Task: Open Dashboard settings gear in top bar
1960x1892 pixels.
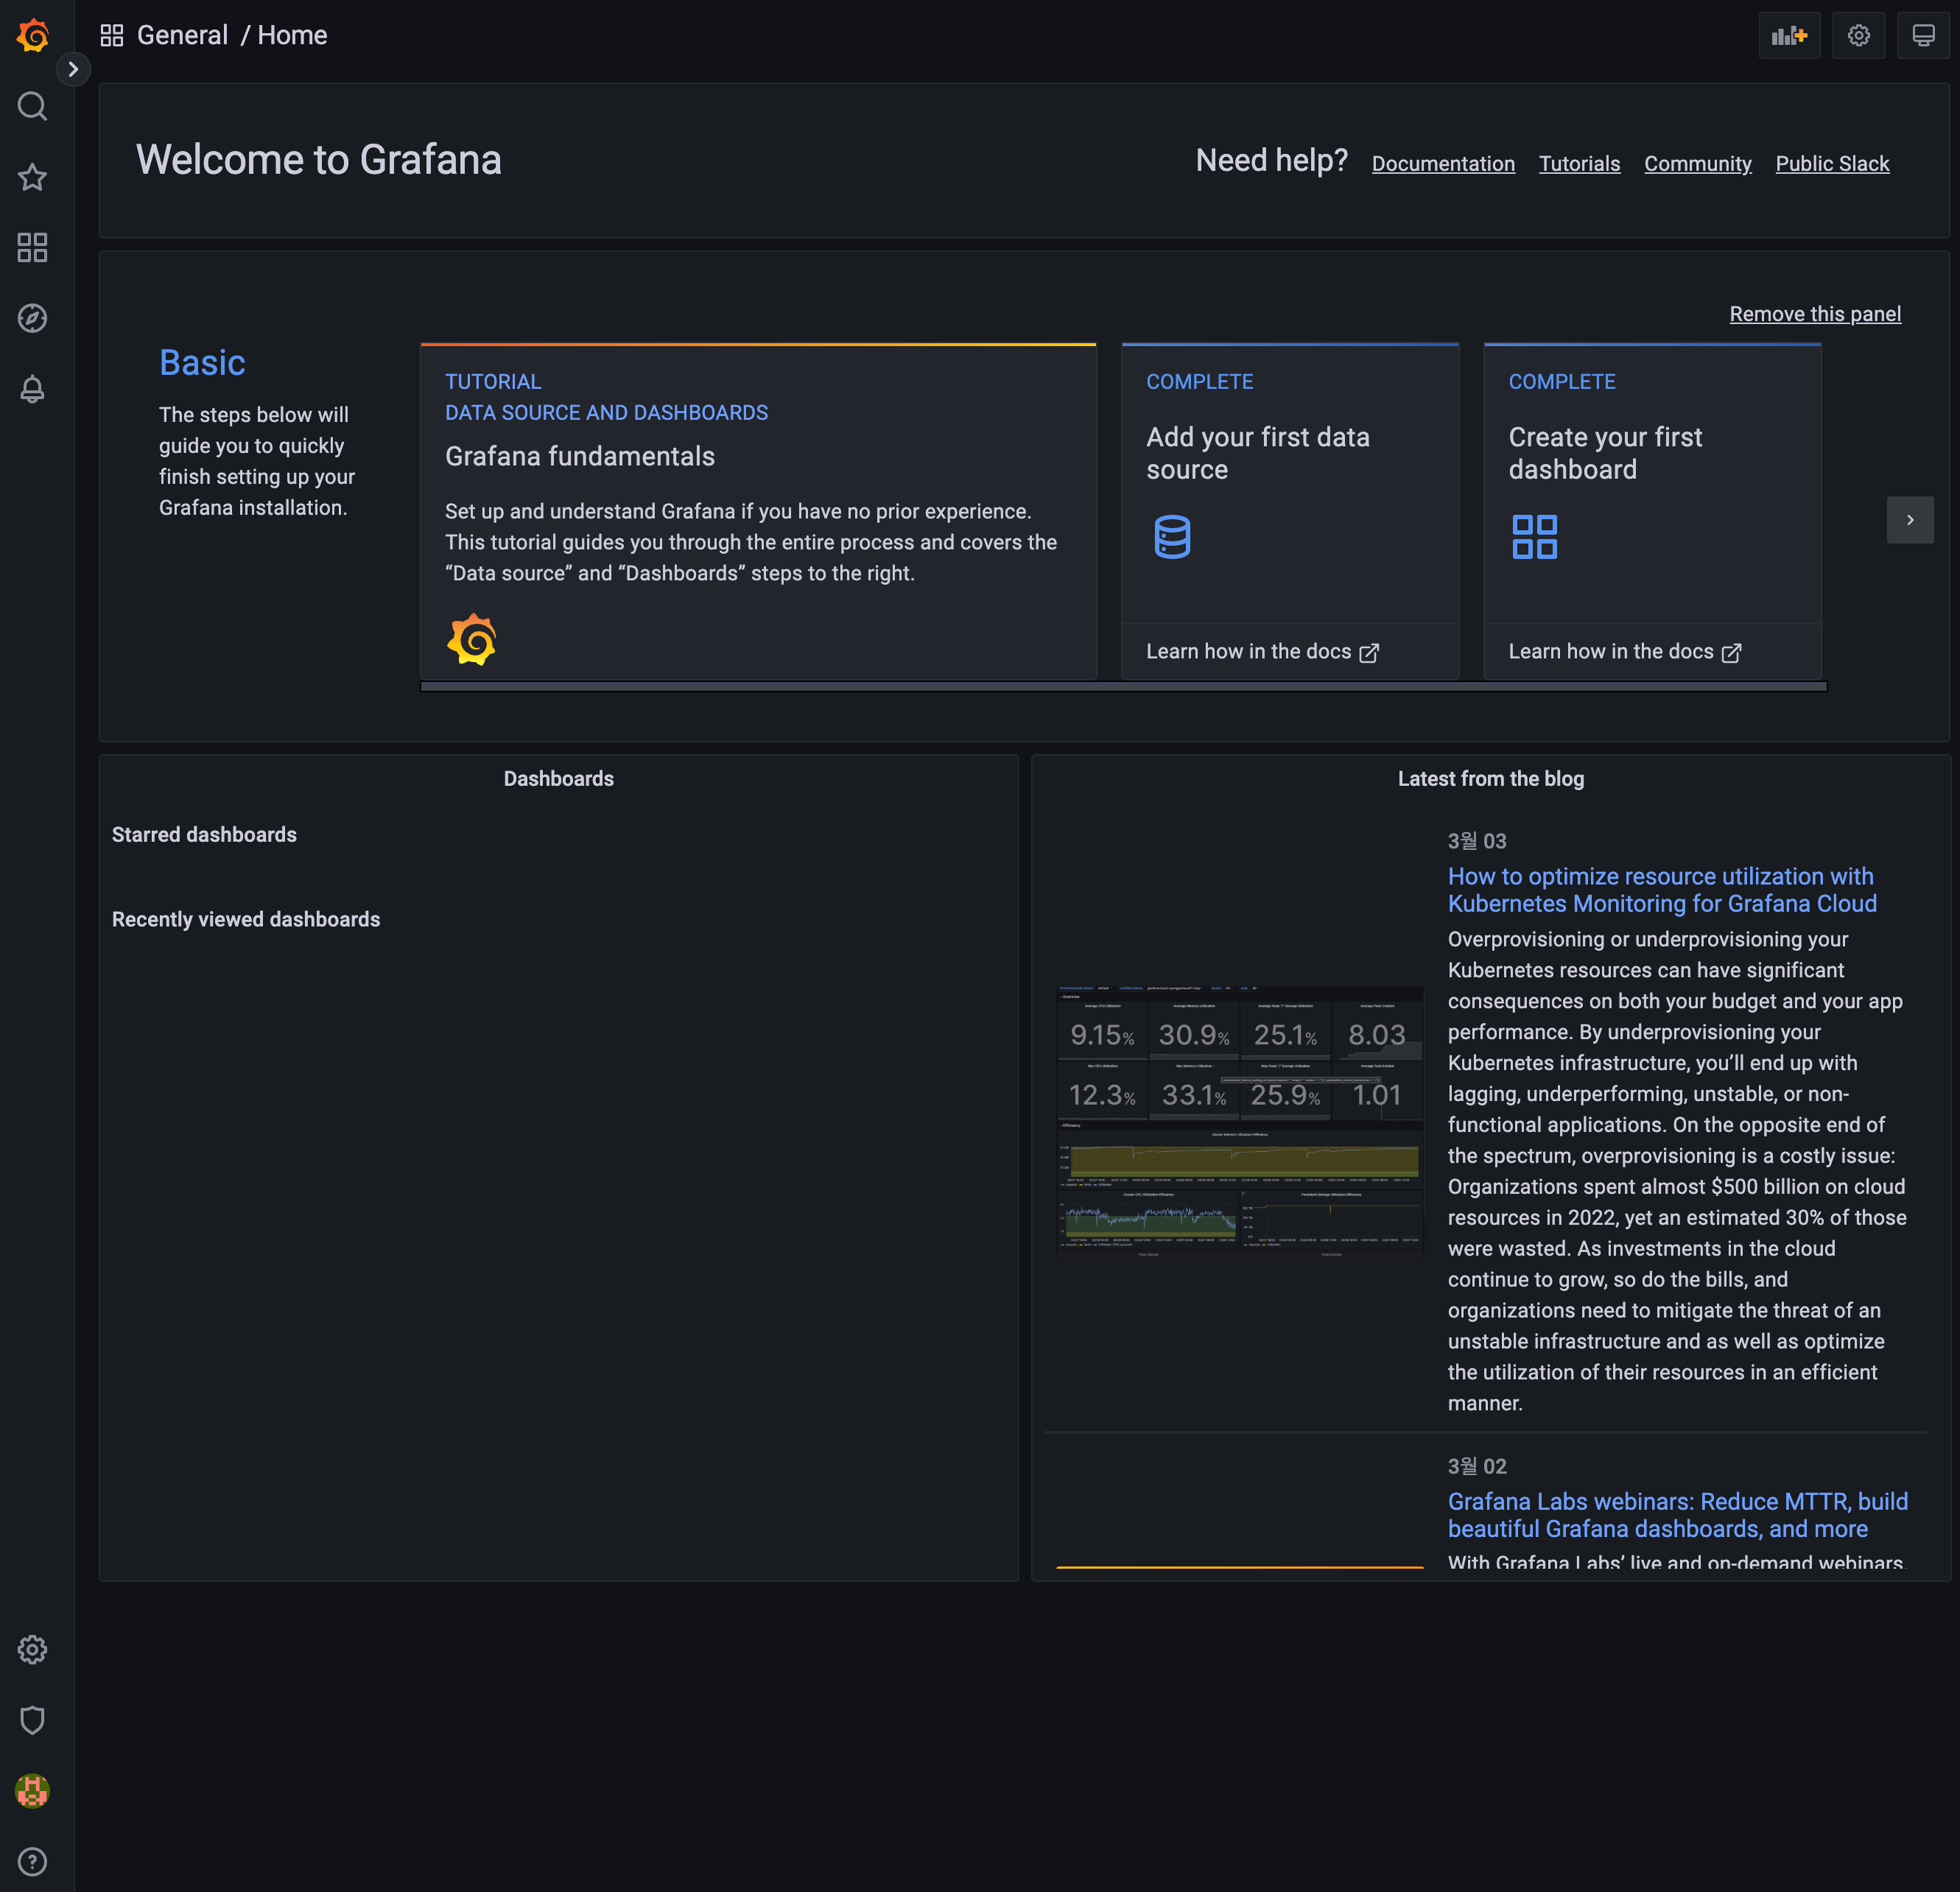Action: pyautogui.click(x=1858, y=36)
